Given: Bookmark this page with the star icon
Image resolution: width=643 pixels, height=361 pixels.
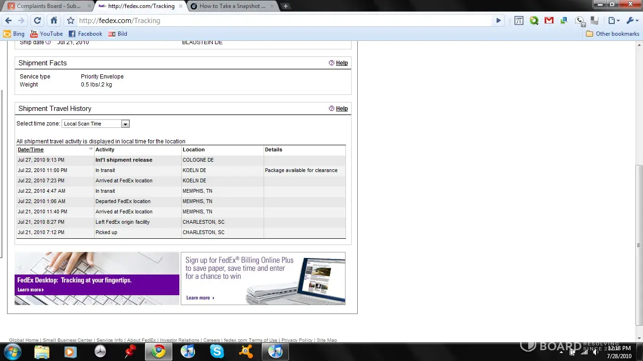Looking at the screenshot, I should [x=71, y=21].
